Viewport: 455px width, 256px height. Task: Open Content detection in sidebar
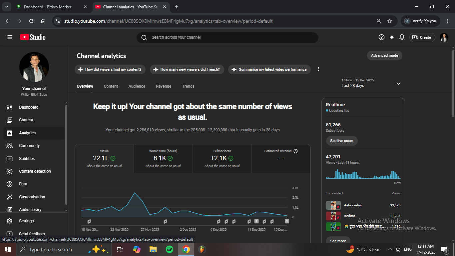coord(35,171)
